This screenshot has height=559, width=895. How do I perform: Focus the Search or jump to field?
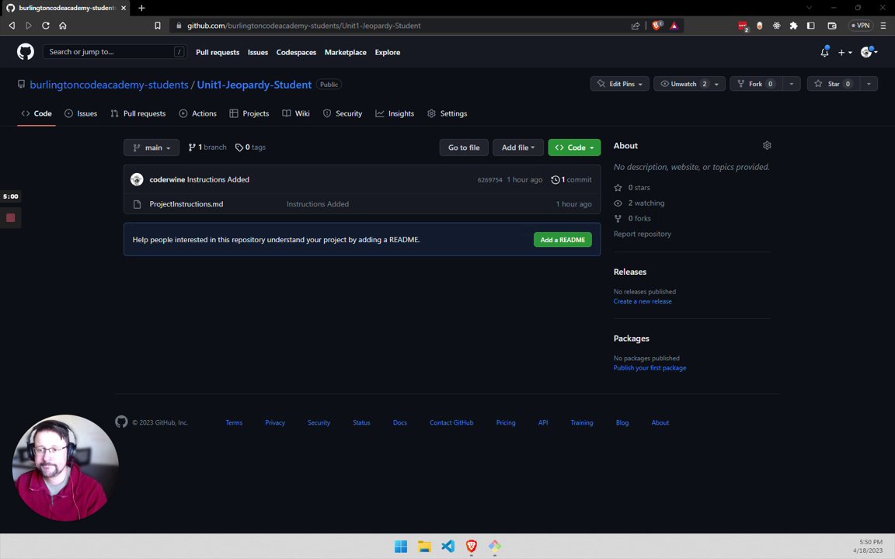(114, 52)
